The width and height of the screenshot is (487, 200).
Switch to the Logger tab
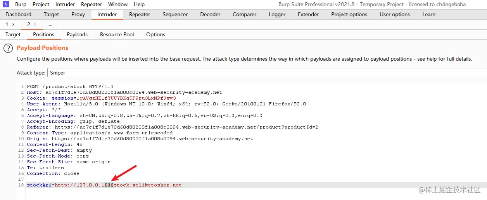277,14
